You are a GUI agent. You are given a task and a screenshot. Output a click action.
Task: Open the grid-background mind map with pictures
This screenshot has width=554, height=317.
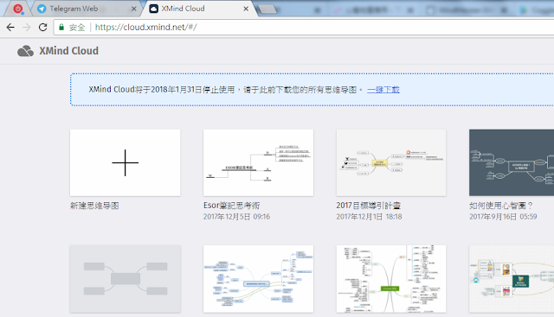512,279
